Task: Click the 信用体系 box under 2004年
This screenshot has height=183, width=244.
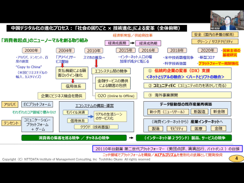Action: (73, 86)
